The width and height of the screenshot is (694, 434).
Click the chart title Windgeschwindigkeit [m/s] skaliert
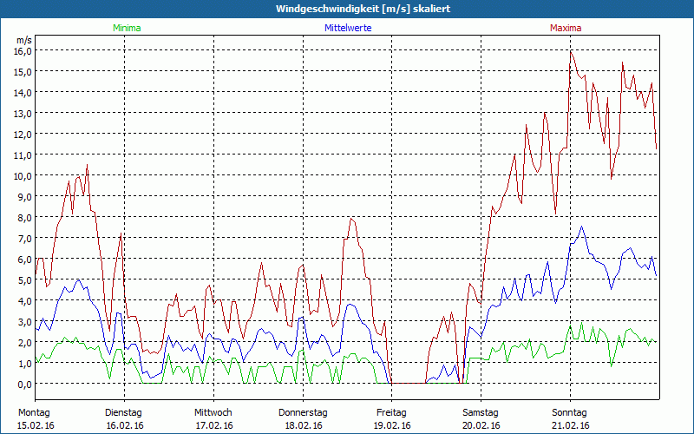(363, 9)
